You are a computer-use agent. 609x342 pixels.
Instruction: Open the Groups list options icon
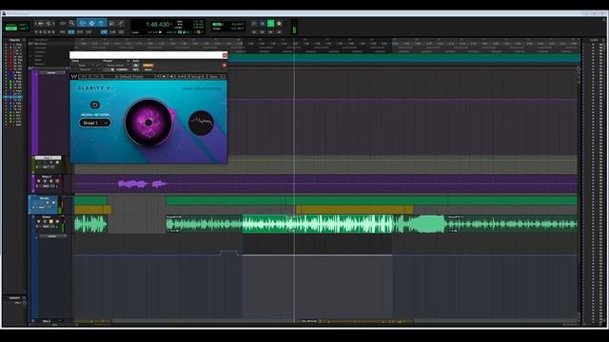[x=24, y=297]
